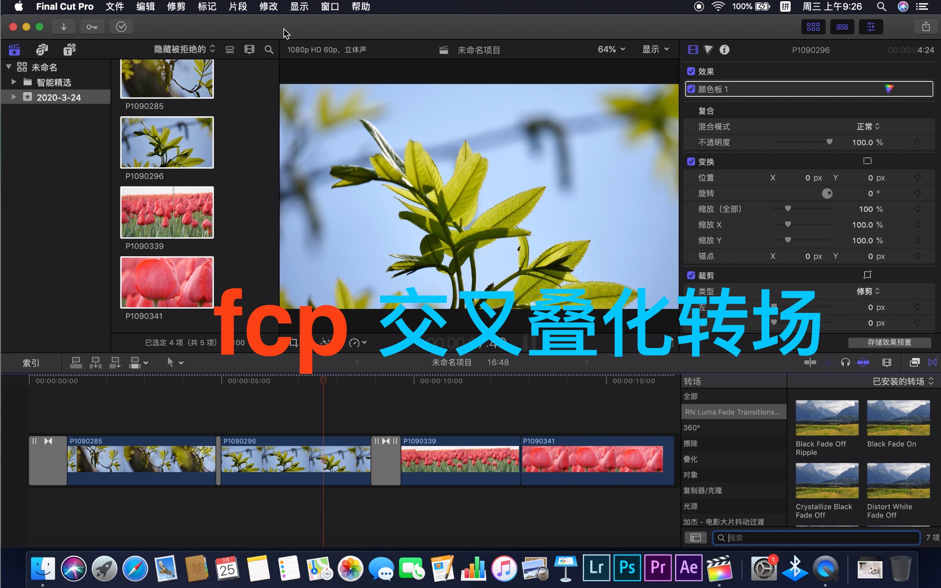Screen dimensions: 941x588
Task: Show onscreen transform controls icon
Action: pos(867,161)
